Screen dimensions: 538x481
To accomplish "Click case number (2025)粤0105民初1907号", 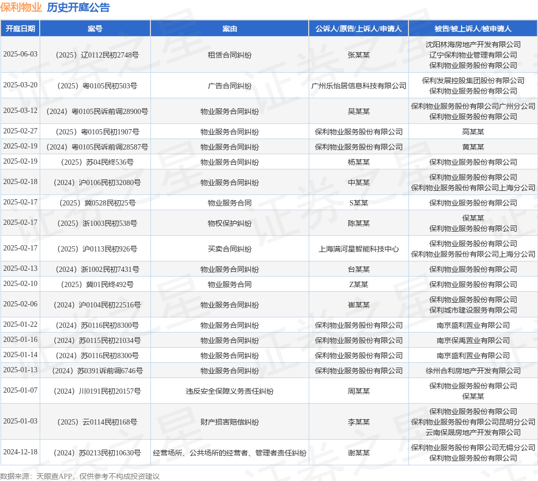I will point(97,132).
